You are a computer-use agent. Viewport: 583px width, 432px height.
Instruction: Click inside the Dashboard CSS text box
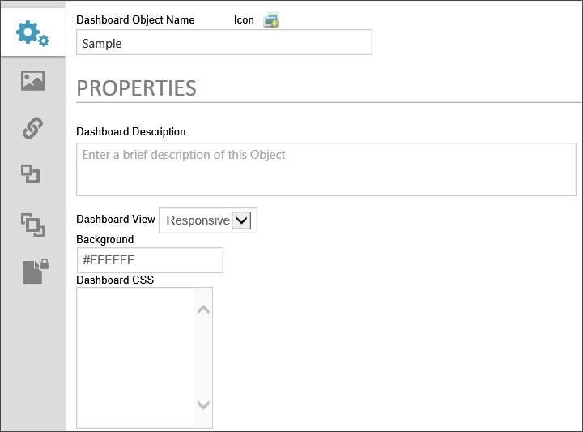click(135, 357)
